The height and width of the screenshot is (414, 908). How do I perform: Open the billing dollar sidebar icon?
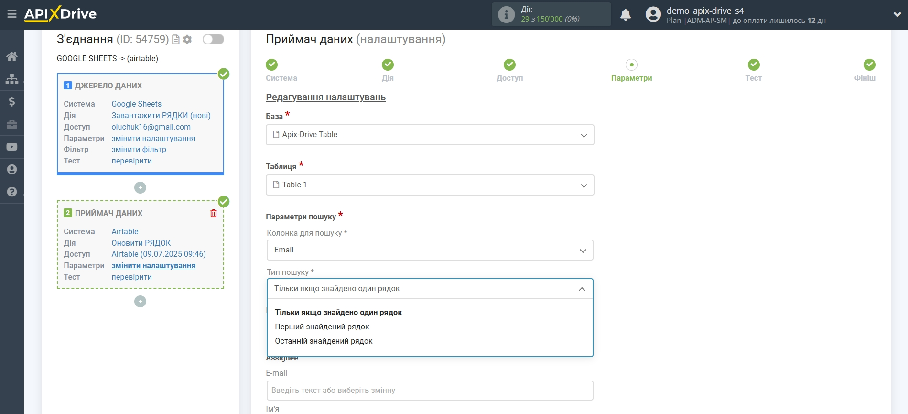12,101
